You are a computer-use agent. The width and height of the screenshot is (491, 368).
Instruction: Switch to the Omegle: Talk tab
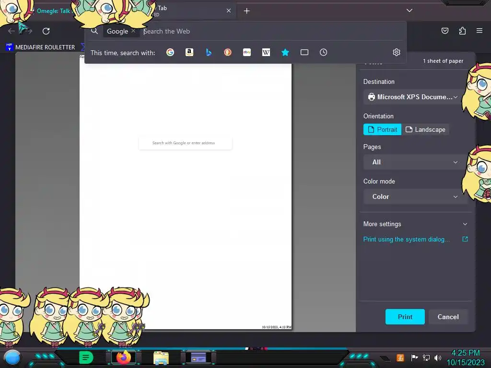point(53,11)
